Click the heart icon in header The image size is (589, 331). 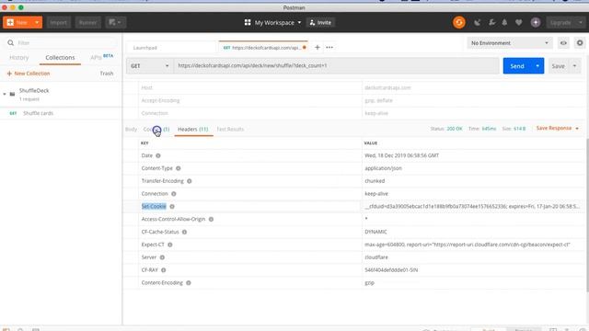pos(519,22)
